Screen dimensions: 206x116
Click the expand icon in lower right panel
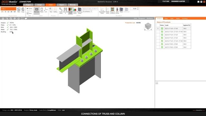coord(157,83)
